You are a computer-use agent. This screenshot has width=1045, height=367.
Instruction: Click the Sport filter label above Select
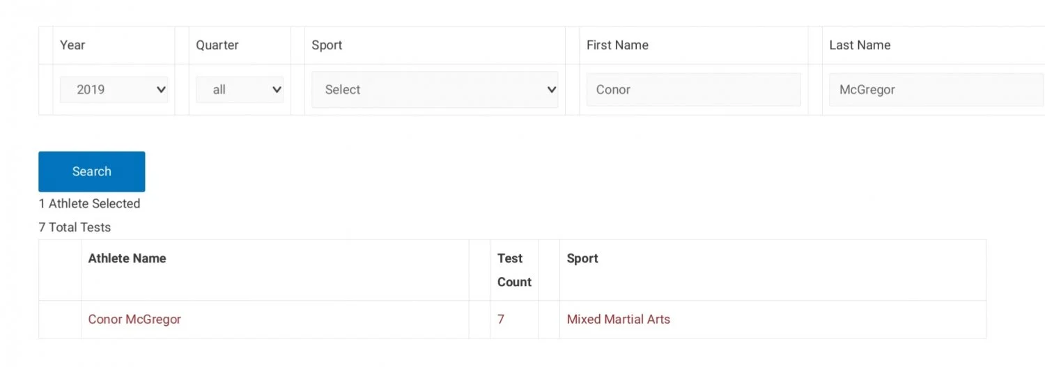coord(327,45)
